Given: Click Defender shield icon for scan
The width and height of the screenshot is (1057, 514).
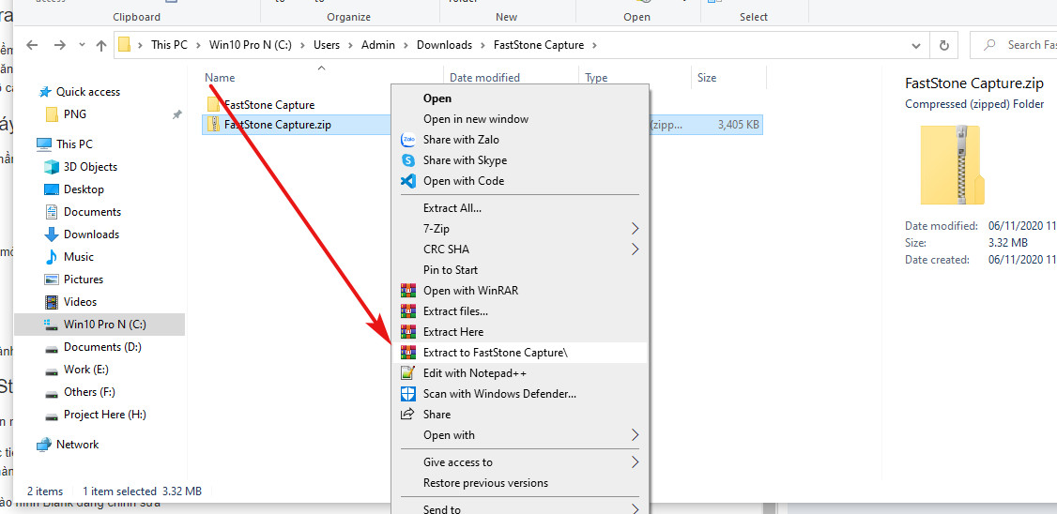Looking at the screenshot, I should [x=408, y=393].
